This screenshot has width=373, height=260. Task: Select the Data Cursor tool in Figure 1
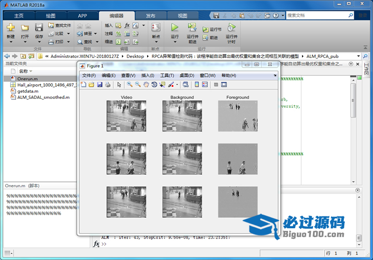162,85
